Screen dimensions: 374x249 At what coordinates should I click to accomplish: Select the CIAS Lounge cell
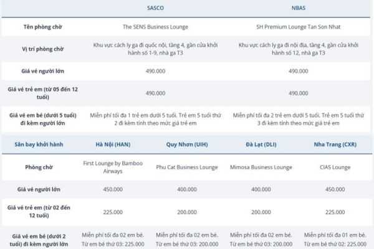tap(334, 167)
